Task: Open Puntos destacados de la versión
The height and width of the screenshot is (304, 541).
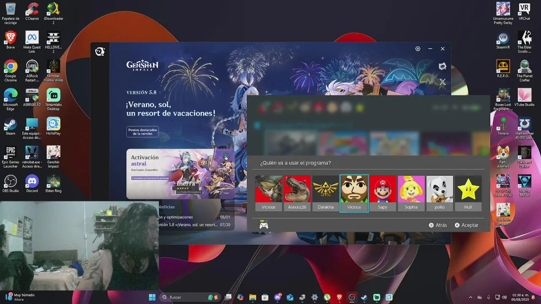Action: (x=142, y=132)
